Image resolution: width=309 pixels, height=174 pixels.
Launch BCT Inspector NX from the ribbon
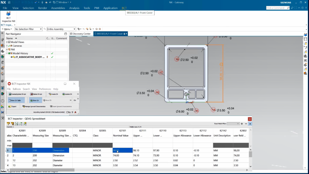point(8,17)
